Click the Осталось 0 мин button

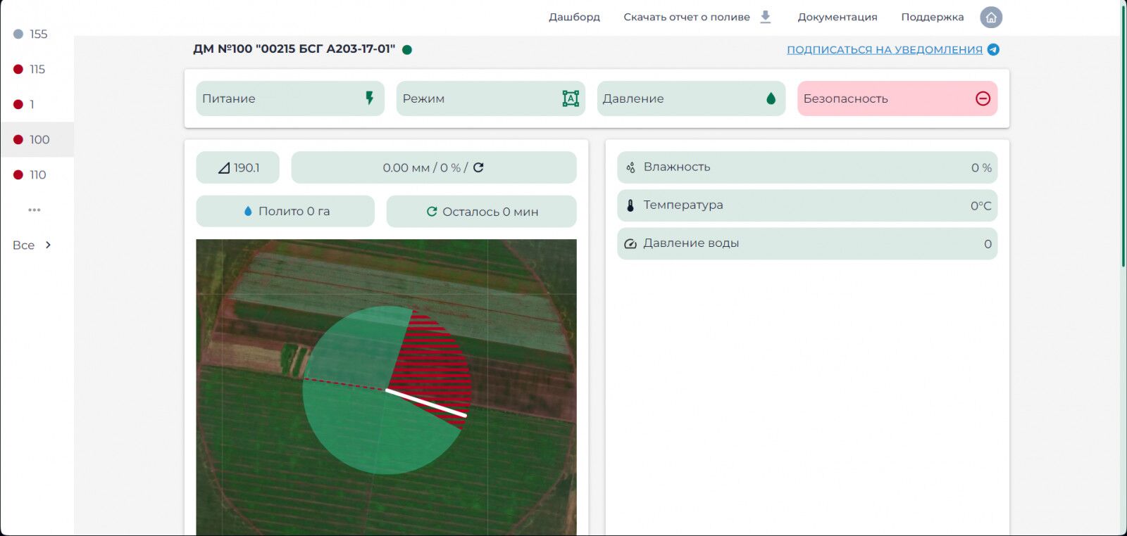(481, 211)
